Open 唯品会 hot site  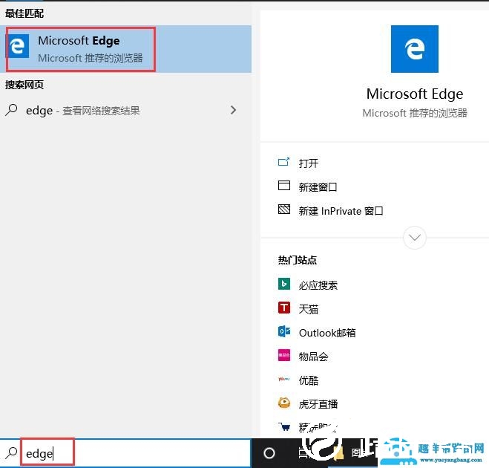coord(313,357)
